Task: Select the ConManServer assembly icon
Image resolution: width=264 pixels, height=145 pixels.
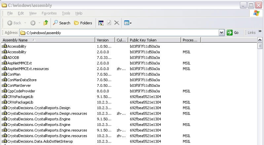Action: pos(4,85)
